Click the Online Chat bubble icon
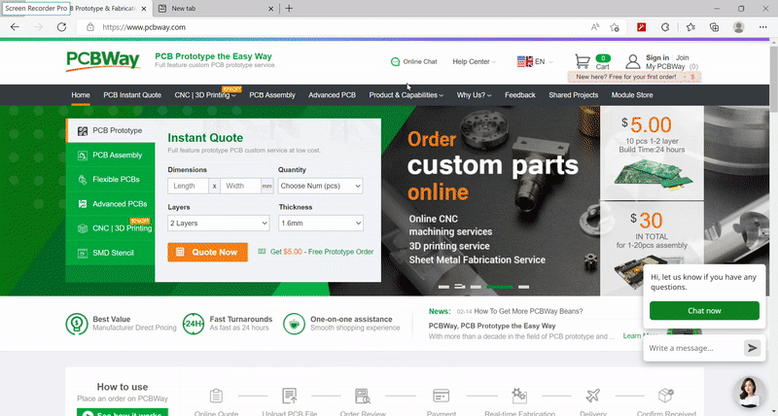The image size is (778, 416). click(395, 61)
